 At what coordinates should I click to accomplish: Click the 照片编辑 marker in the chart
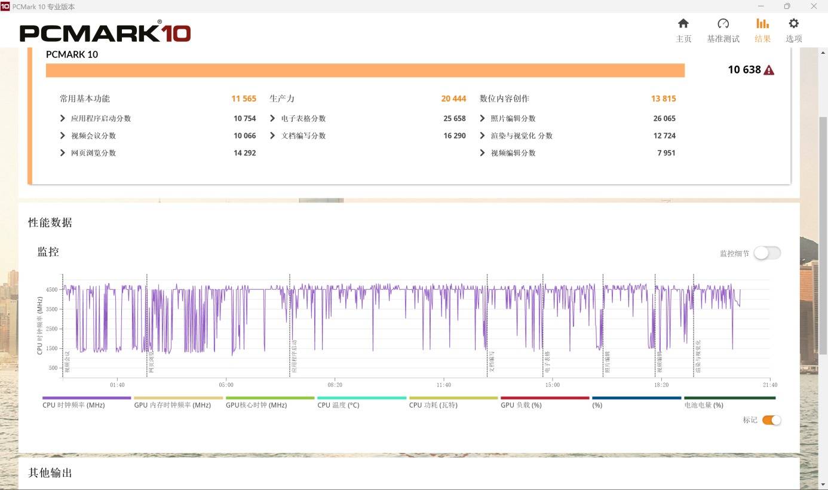607,362
